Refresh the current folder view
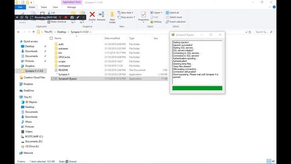Viewport: 291px width, 164px height. 250,32
